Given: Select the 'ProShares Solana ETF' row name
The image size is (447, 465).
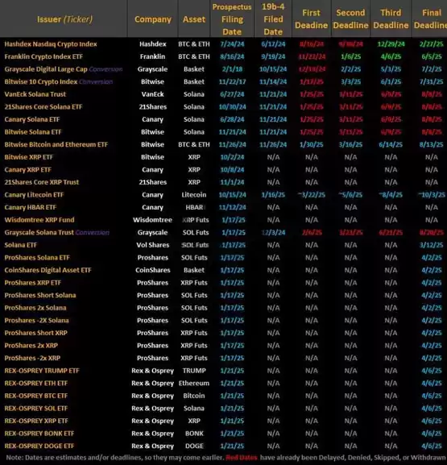Looking at the screenshot, I should [x=37, y=257].
